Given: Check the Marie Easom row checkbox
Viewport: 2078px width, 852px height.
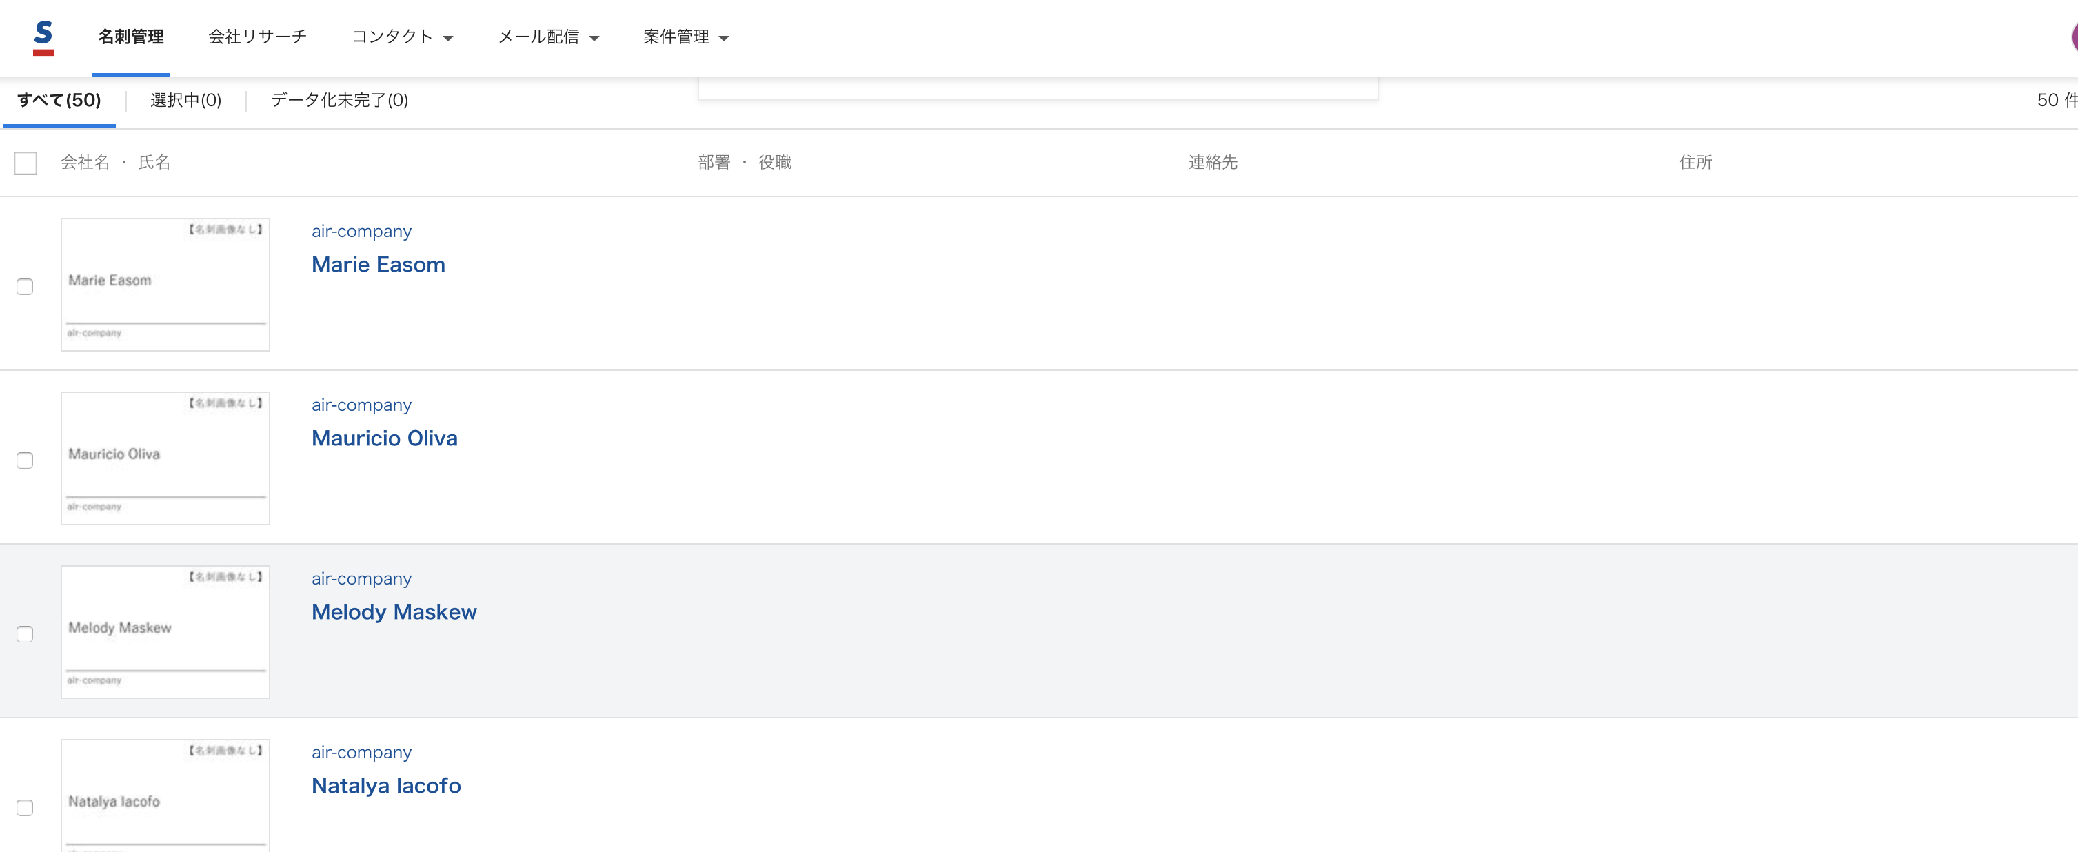Looking at the screenshot, I should (x=25, y=287).
